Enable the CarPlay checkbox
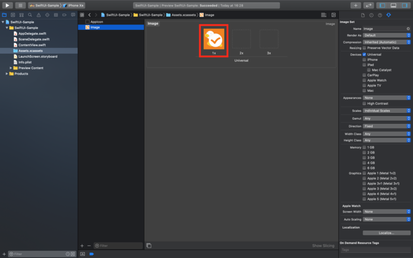This screenshot has width=413, height=258. point(364,75)
